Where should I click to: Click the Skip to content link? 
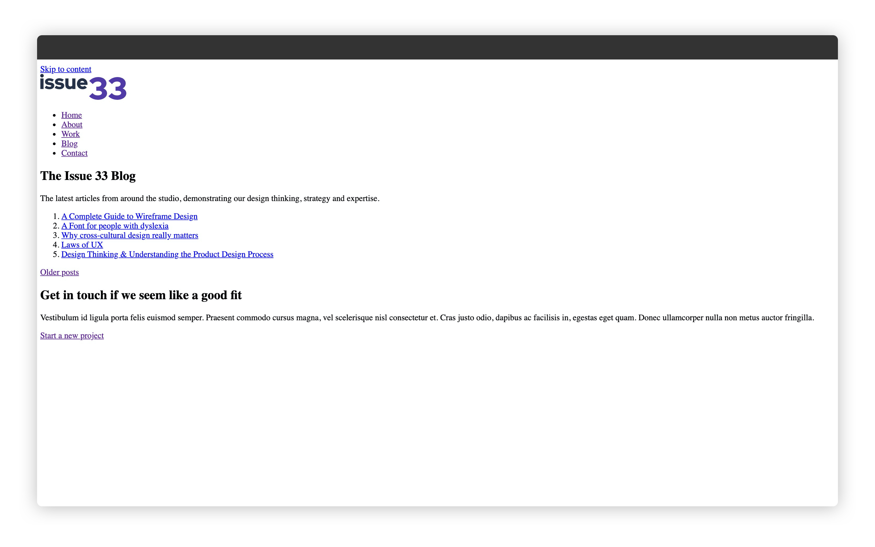click(x=66, y=69)
